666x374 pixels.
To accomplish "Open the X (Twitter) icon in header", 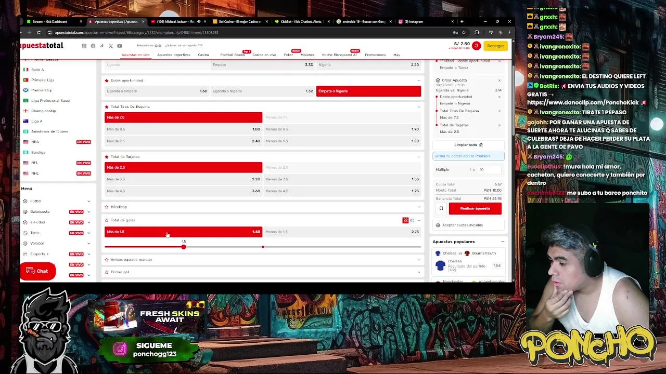I will [110, 46].
